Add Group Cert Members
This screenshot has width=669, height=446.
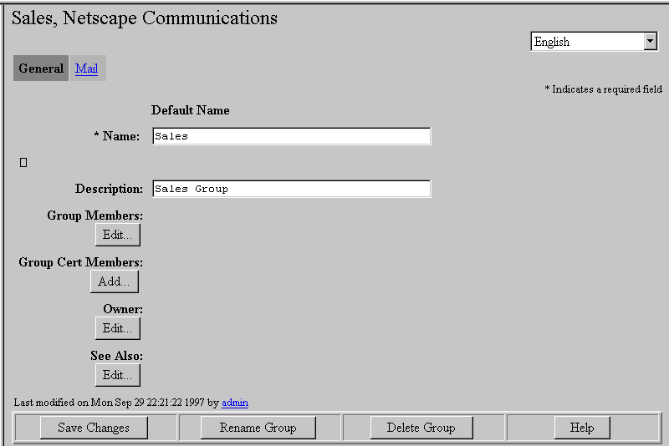click(x=115, y=281)
